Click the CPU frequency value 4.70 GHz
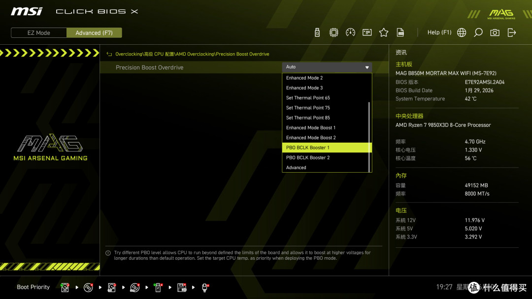 475,142
